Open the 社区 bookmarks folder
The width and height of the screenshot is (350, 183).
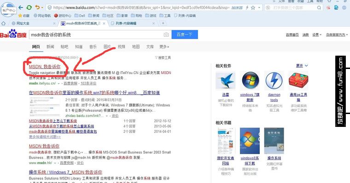(108, 16)
